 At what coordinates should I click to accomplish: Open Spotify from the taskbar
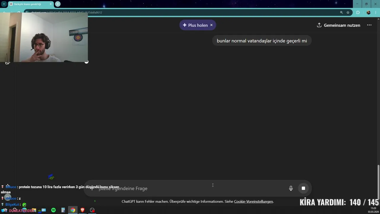(53, 210)
